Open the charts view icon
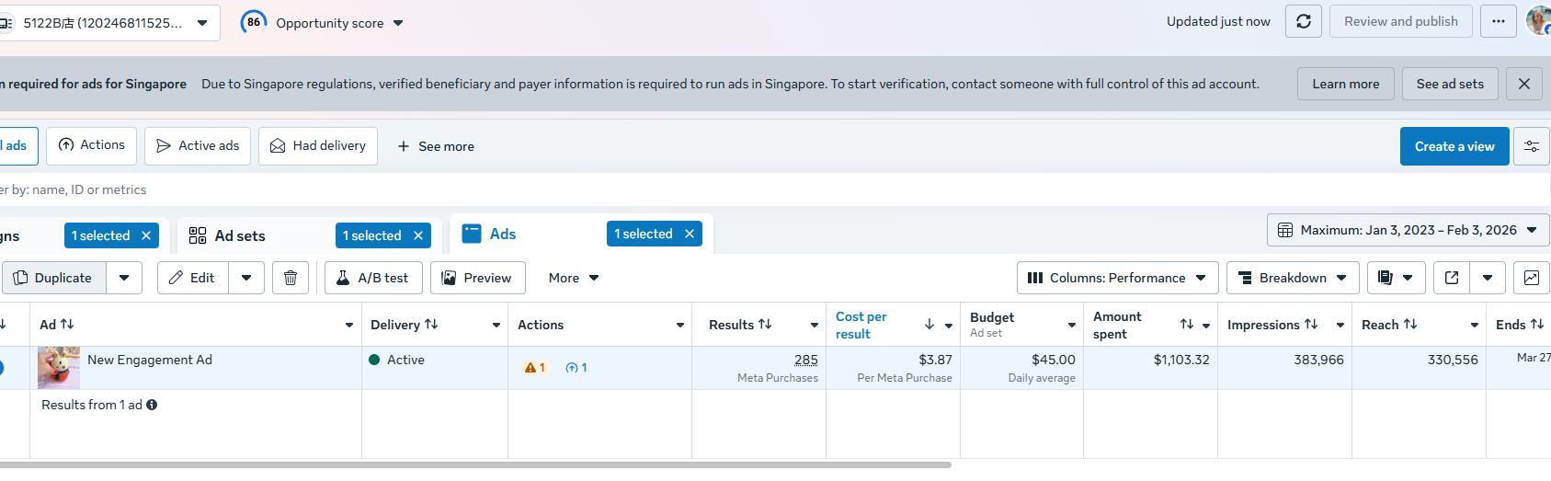 [x=1531, y=278]
